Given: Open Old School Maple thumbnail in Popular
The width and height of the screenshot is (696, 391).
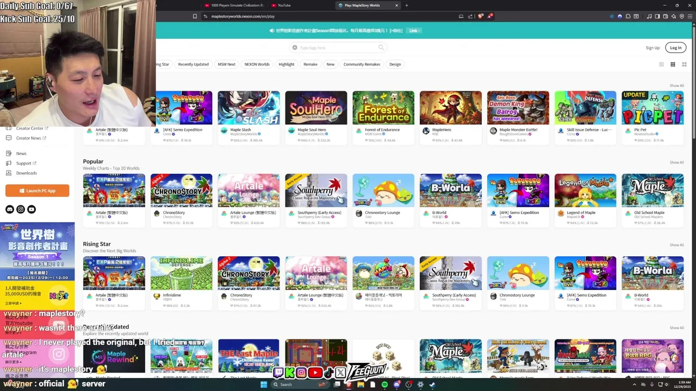Looking at the screenshot, I should [652, 190].
